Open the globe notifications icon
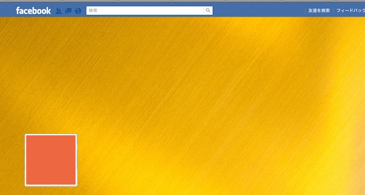 (x=78, y=11)
